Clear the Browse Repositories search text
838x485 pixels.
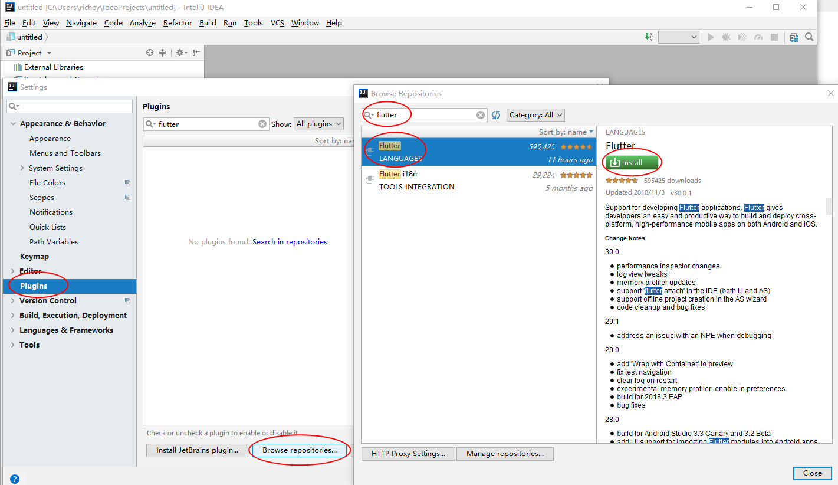[x=481, y=115]
